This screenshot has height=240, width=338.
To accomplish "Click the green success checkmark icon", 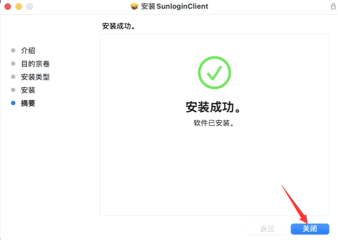I will pyautogui.click(x=215, y=72).
